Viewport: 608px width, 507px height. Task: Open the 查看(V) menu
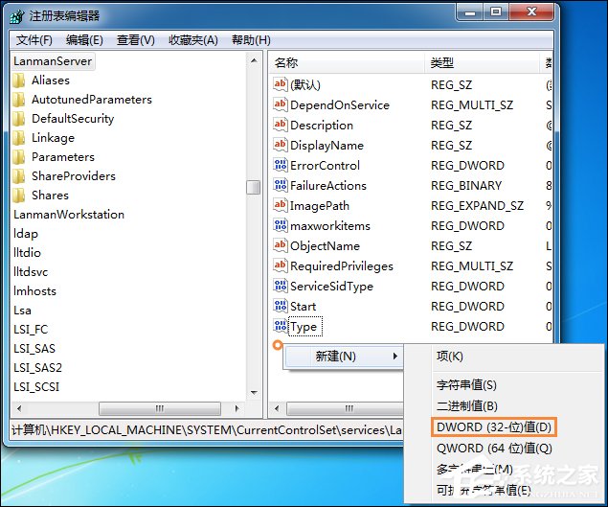point(136,40)
